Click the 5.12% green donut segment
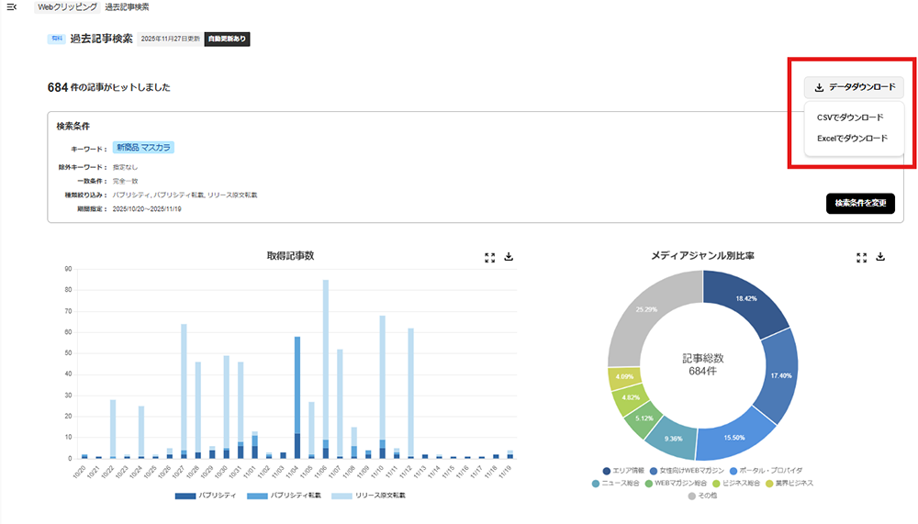Screen dimensions: 918x524 tap(644, 418)
